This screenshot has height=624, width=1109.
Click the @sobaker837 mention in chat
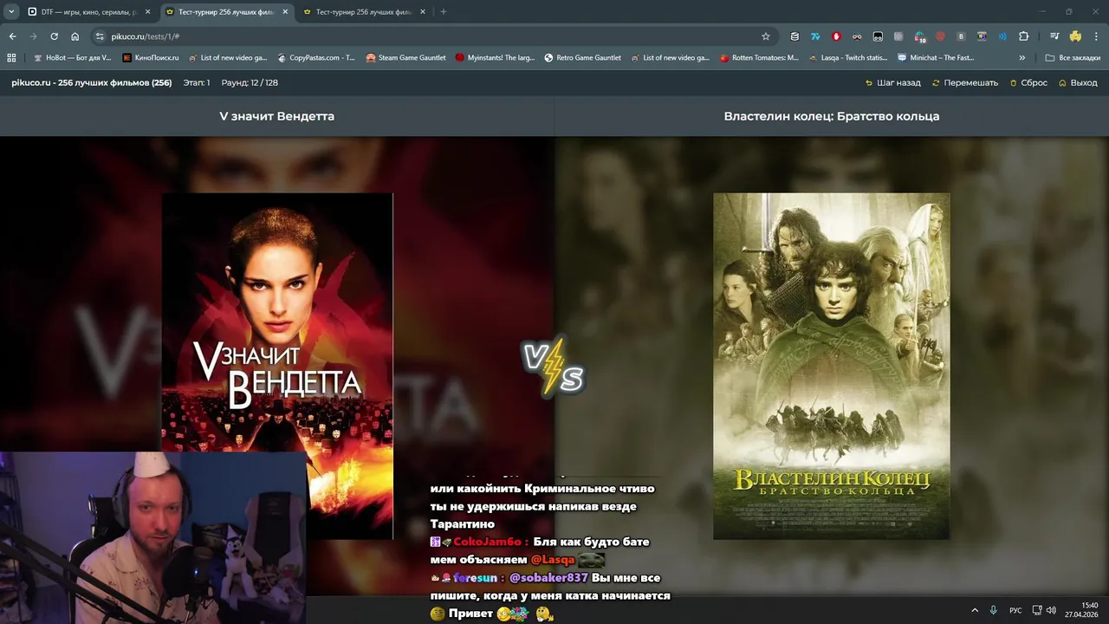tap(548, 578)
